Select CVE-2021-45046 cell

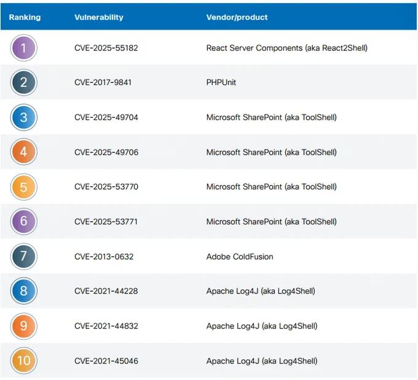click(106, 361)
